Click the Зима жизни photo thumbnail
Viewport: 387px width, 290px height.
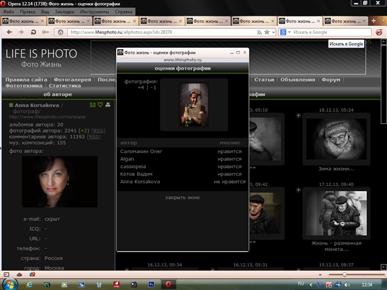click(x=336, y=138)
